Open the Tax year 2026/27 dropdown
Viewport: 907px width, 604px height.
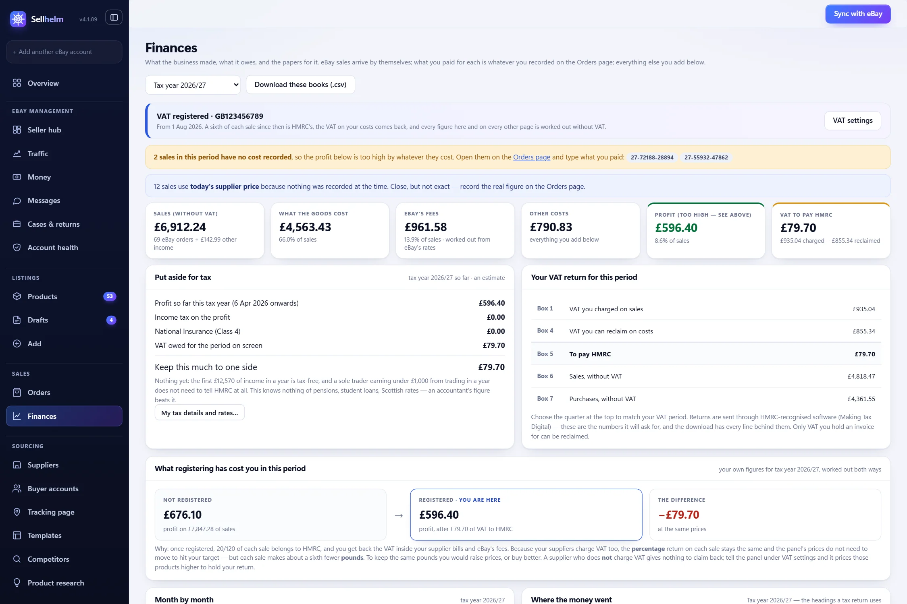point(193,85)
